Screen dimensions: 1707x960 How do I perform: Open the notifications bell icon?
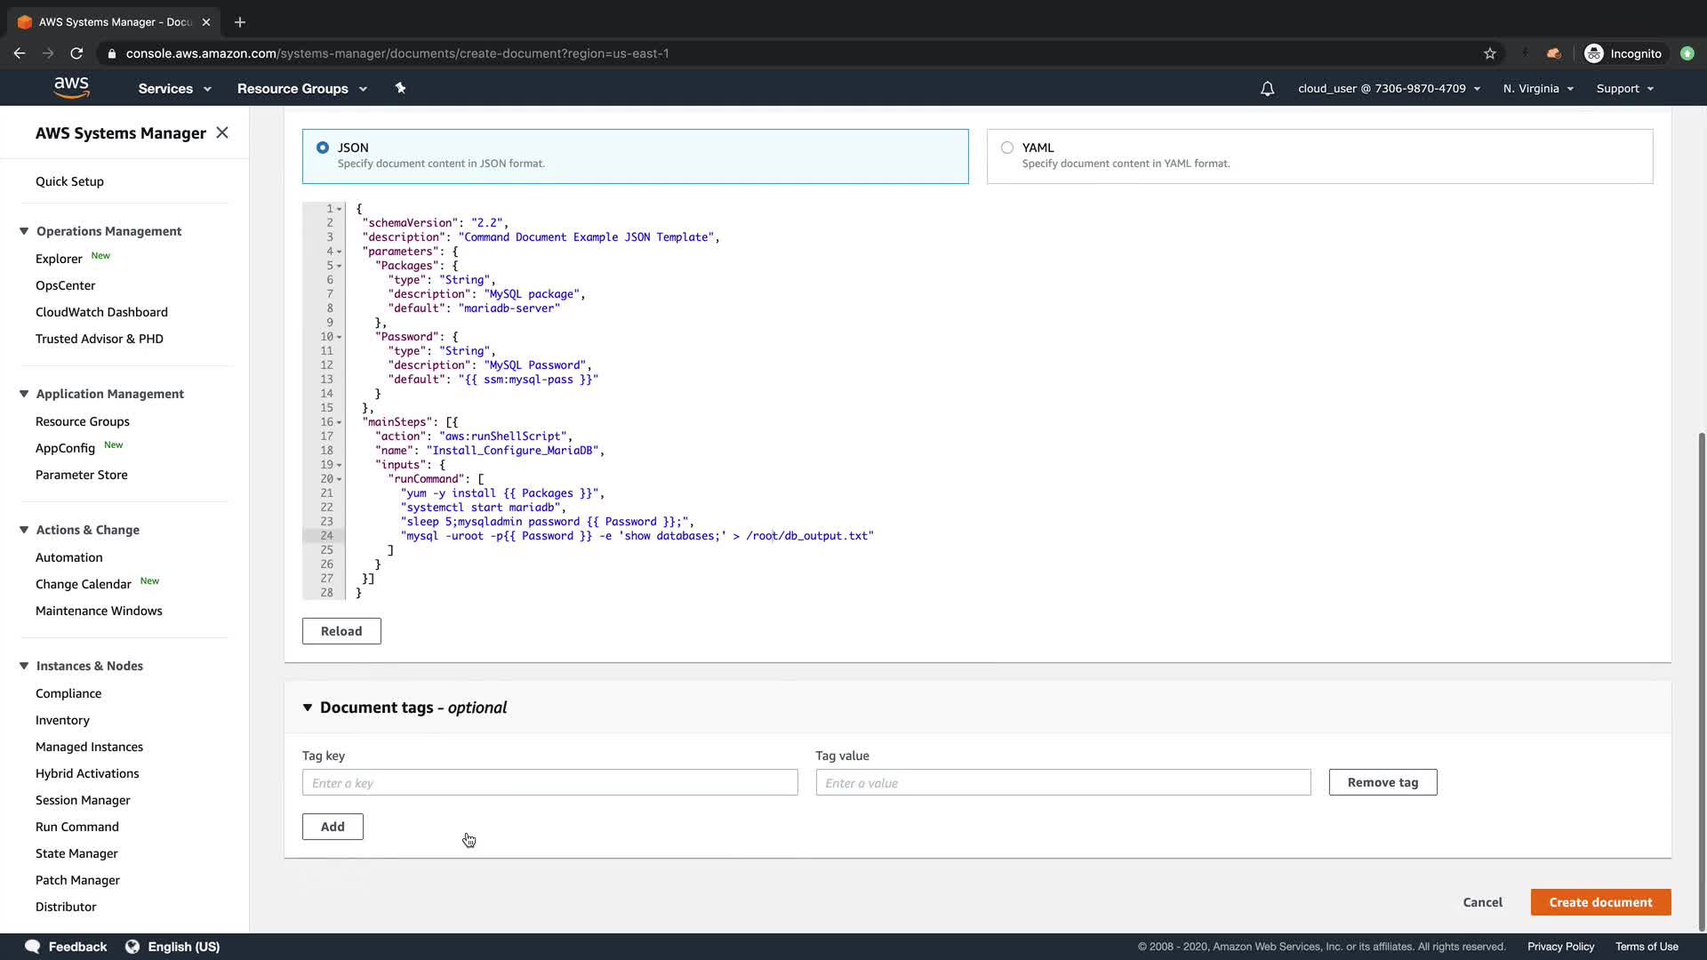coord(1267,89)
